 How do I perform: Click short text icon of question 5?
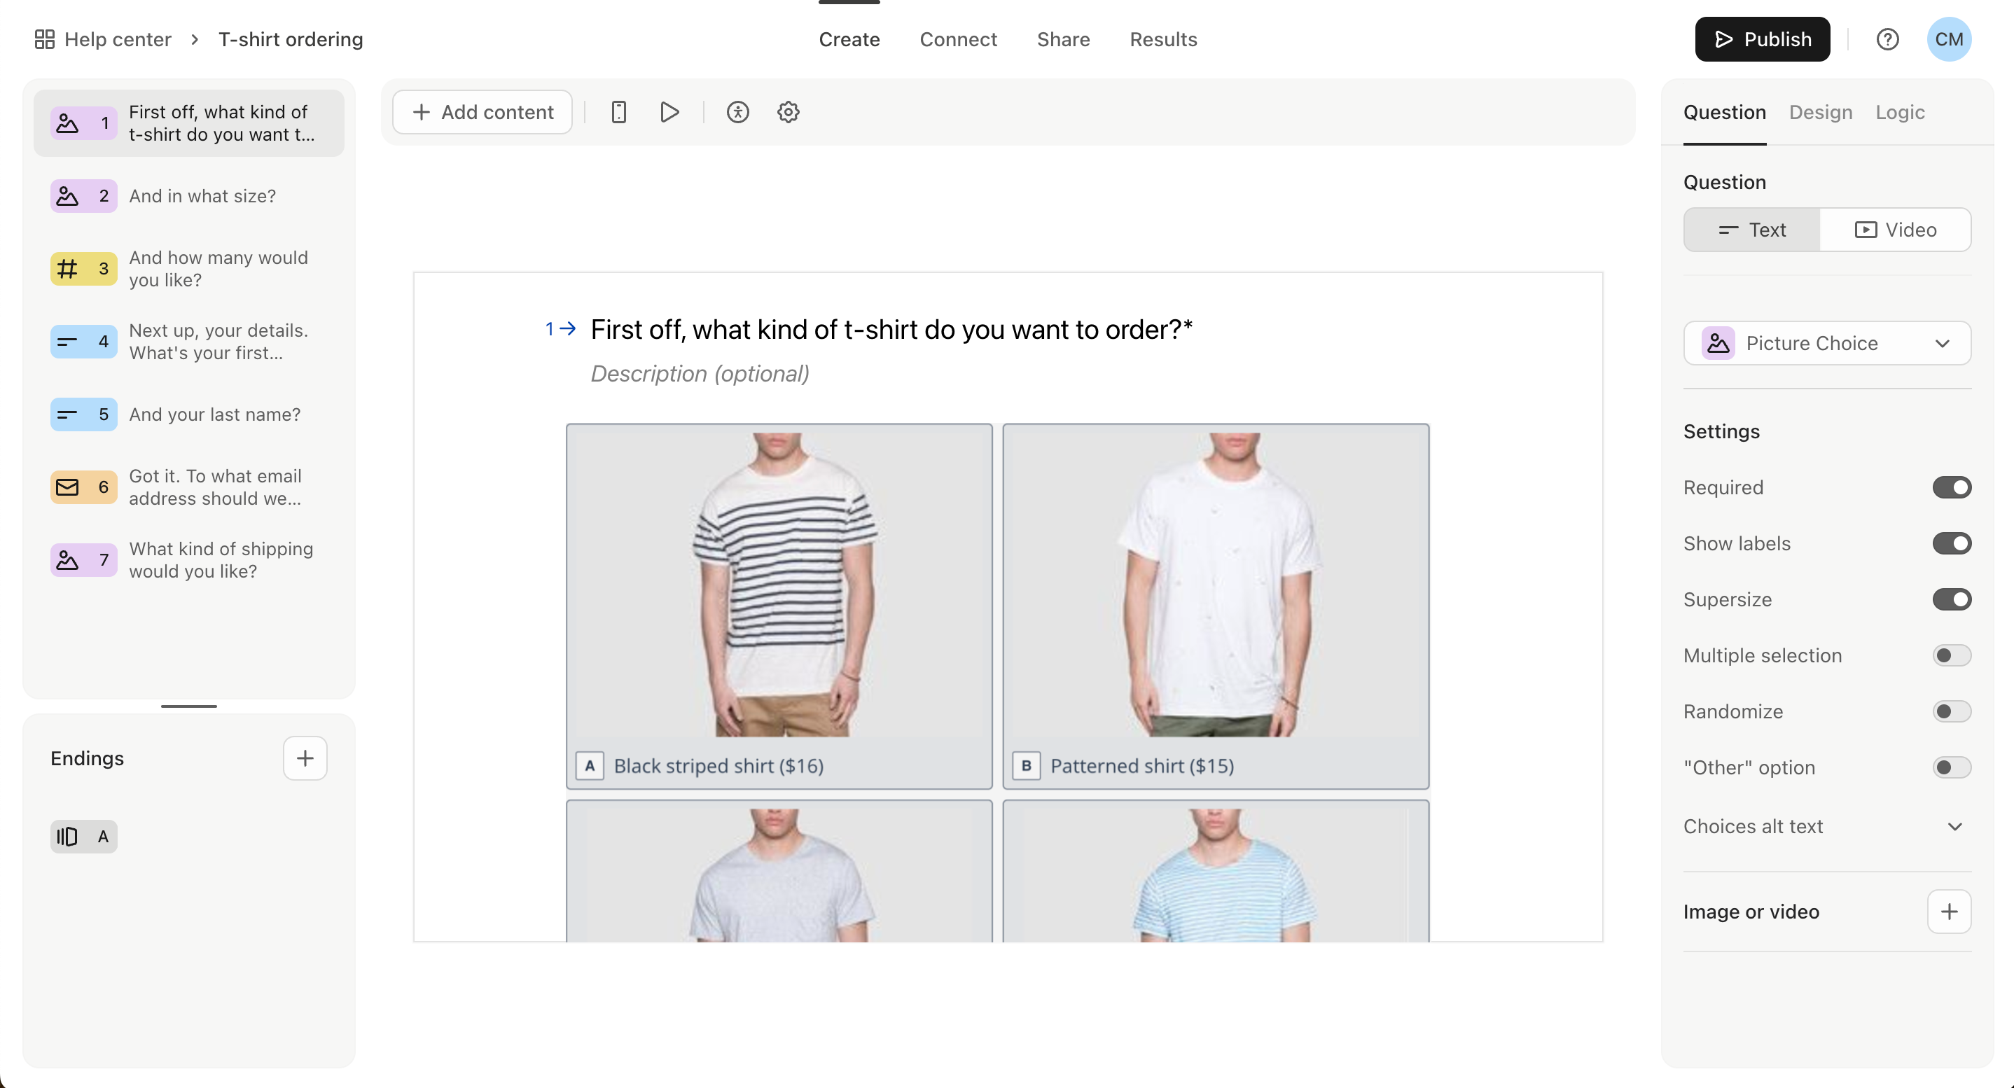click(68, 414)
